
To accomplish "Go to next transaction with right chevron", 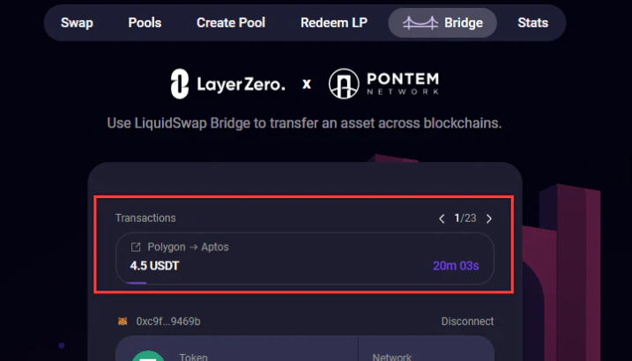I will [489, 218].
